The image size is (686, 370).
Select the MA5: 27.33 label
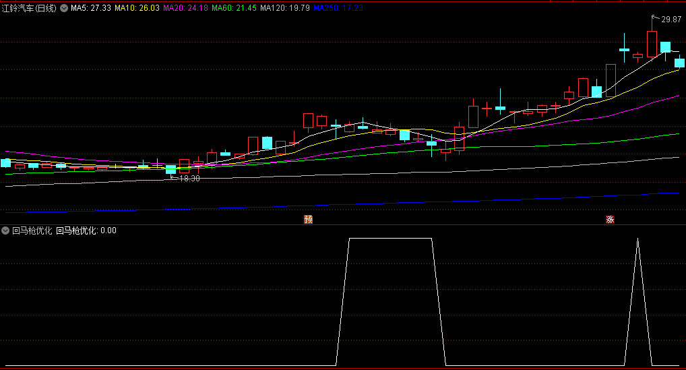pos(91,8)
